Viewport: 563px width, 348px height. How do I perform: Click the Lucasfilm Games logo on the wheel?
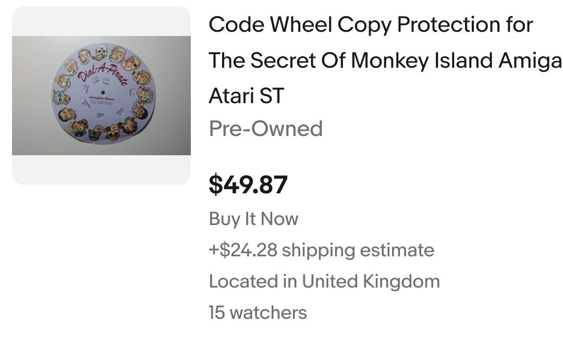(x=102, y=97)
